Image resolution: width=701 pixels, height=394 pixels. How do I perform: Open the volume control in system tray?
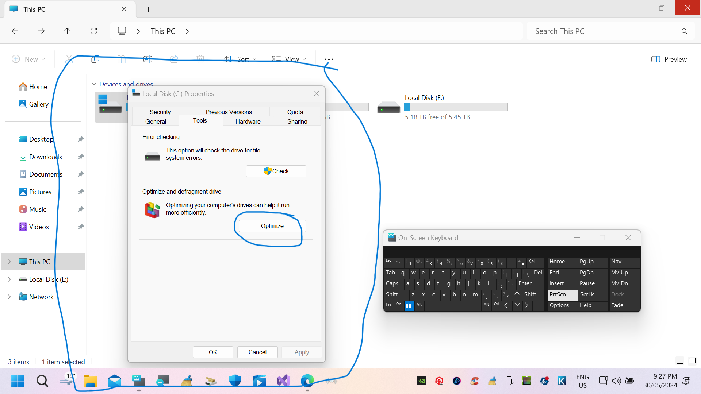click(617, 381)
